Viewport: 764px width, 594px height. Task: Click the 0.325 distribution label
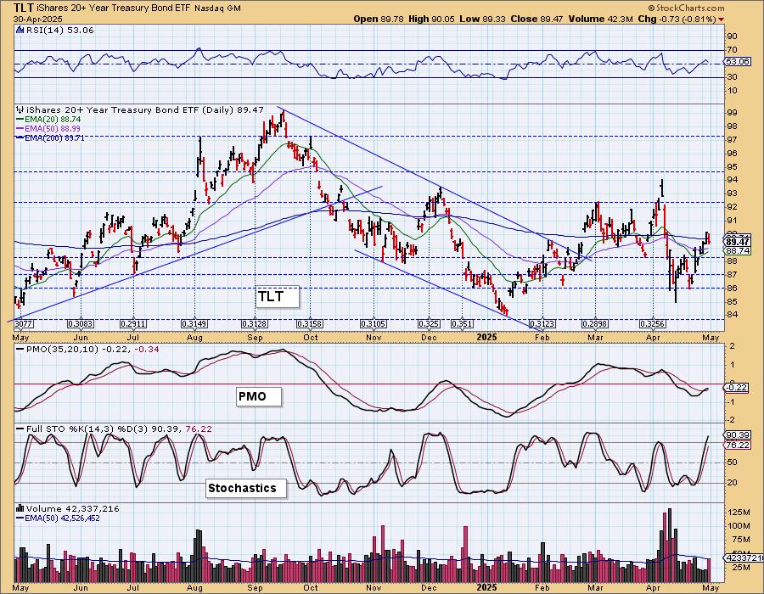click(429, 324)
